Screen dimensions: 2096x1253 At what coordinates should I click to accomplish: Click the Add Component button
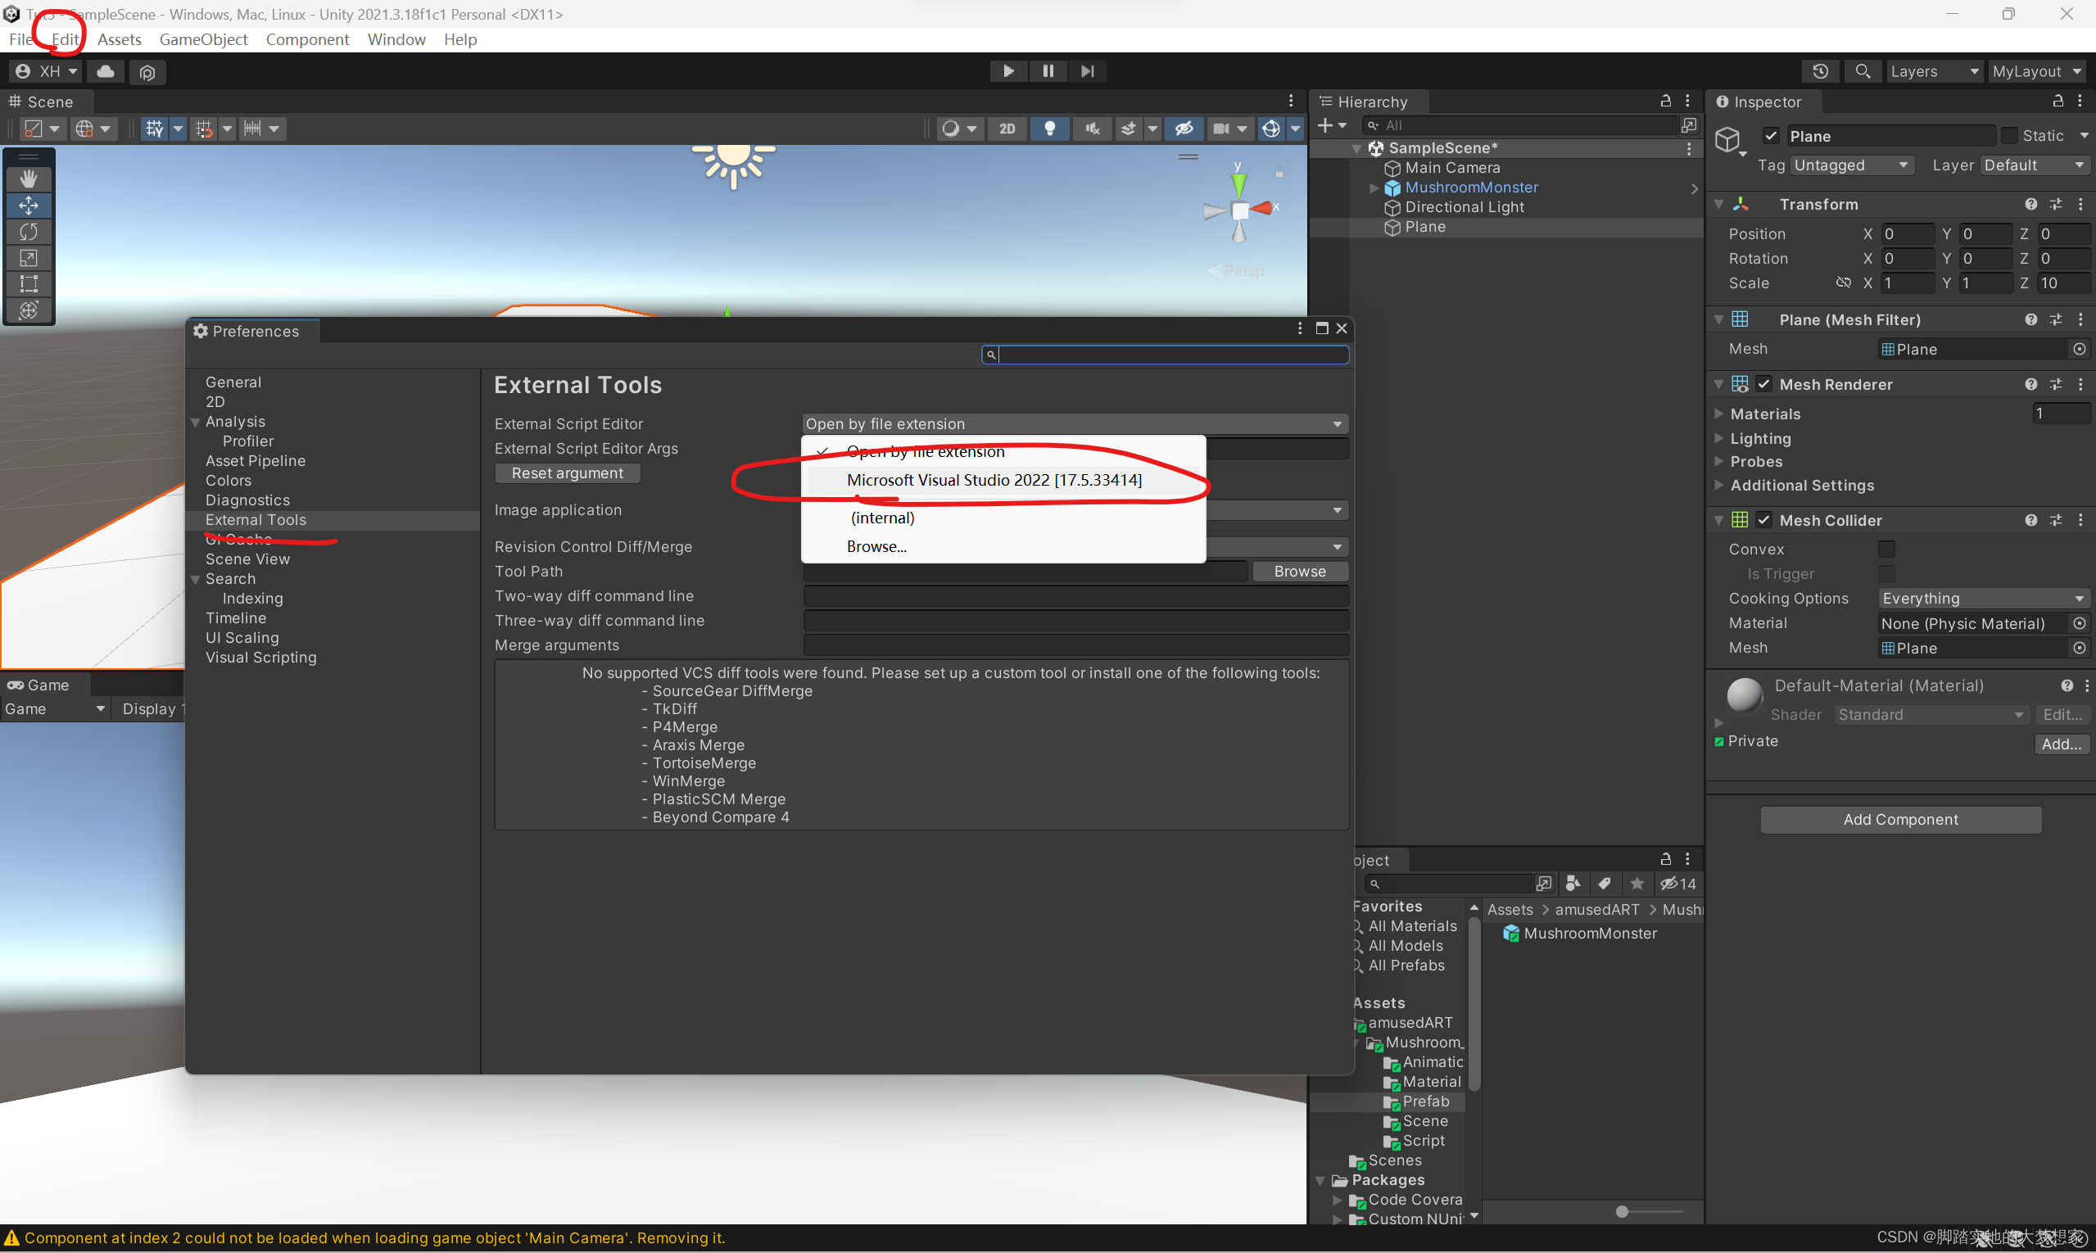(x=1900, y=819)
